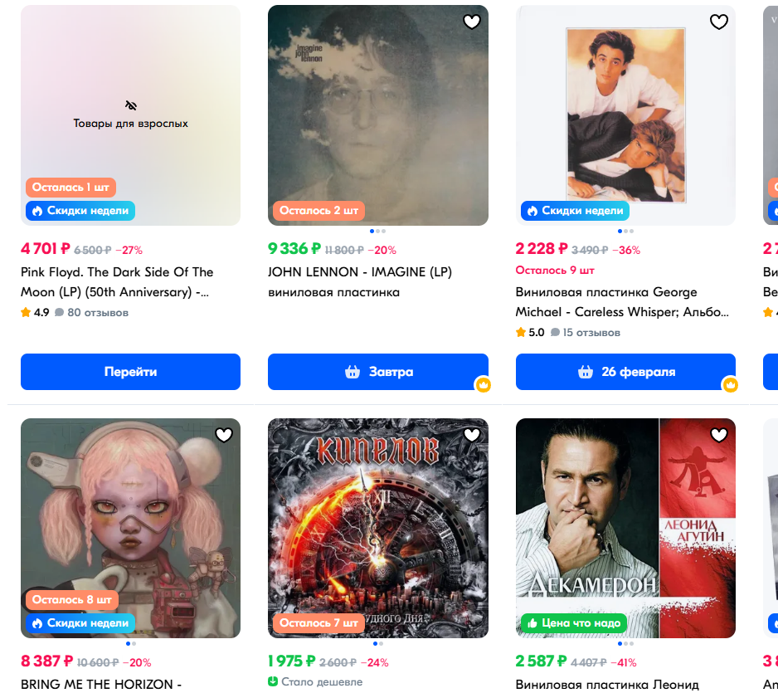Click the crown badge under George Michael card

(x=730, y=385)
